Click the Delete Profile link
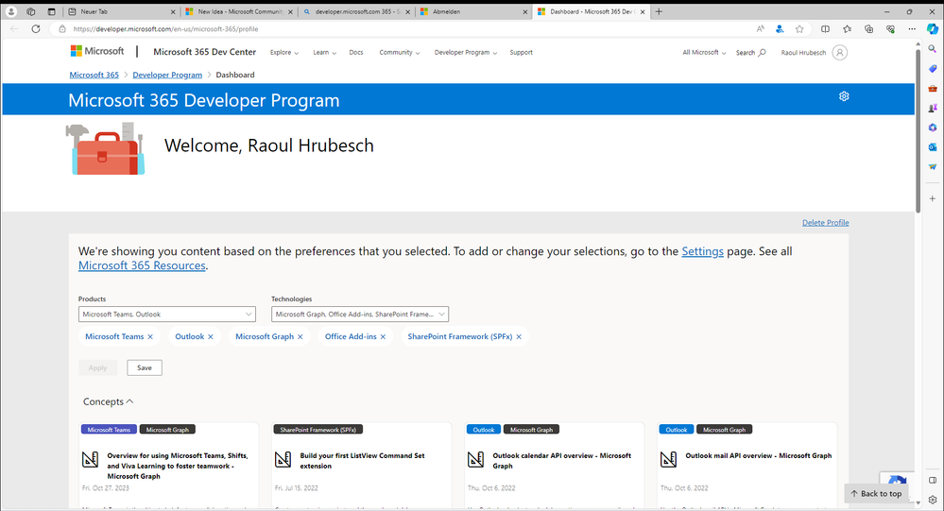The image size is (944, 511). tap(825, 223)
